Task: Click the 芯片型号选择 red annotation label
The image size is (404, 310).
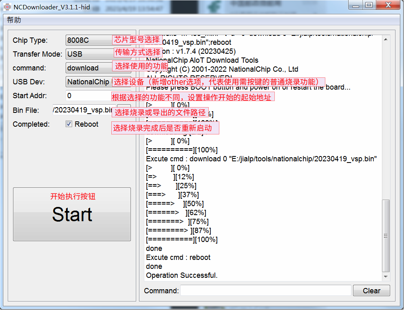Action: click(137, 40)
